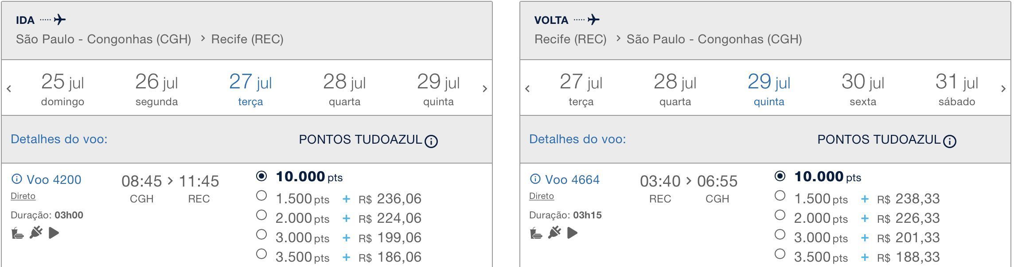1014x267 pixels.
Task: Click Direto link under Voo 4664
Action: [x=542, y=196]
